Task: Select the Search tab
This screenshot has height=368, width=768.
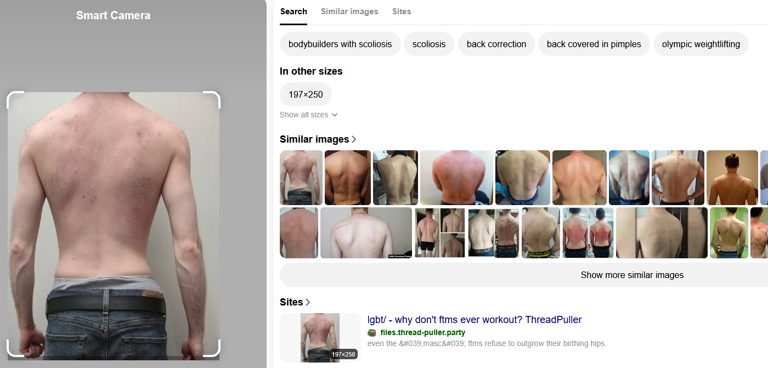Action: (293, 12)
